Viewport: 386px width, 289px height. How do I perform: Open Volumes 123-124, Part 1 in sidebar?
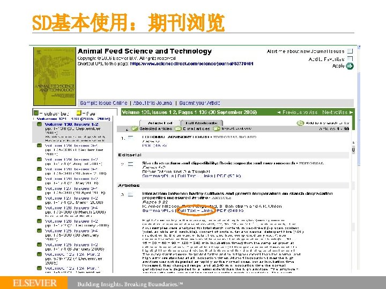72,268
